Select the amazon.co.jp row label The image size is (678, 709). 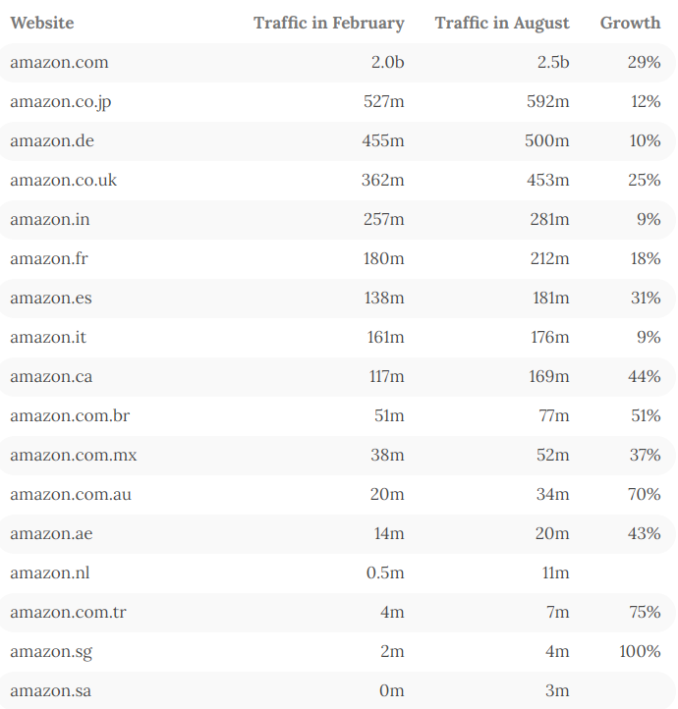pyautogui.click(x=61, y=101)
